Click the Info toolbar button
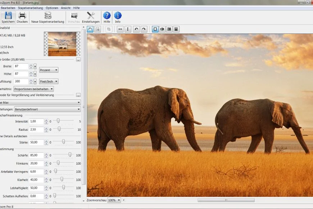Screen dimensions: 313x209 coord(118,16)
